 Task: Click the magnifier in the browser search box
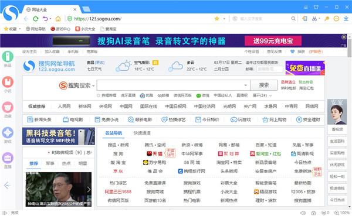pyautogui.click(x=293, y=19)
